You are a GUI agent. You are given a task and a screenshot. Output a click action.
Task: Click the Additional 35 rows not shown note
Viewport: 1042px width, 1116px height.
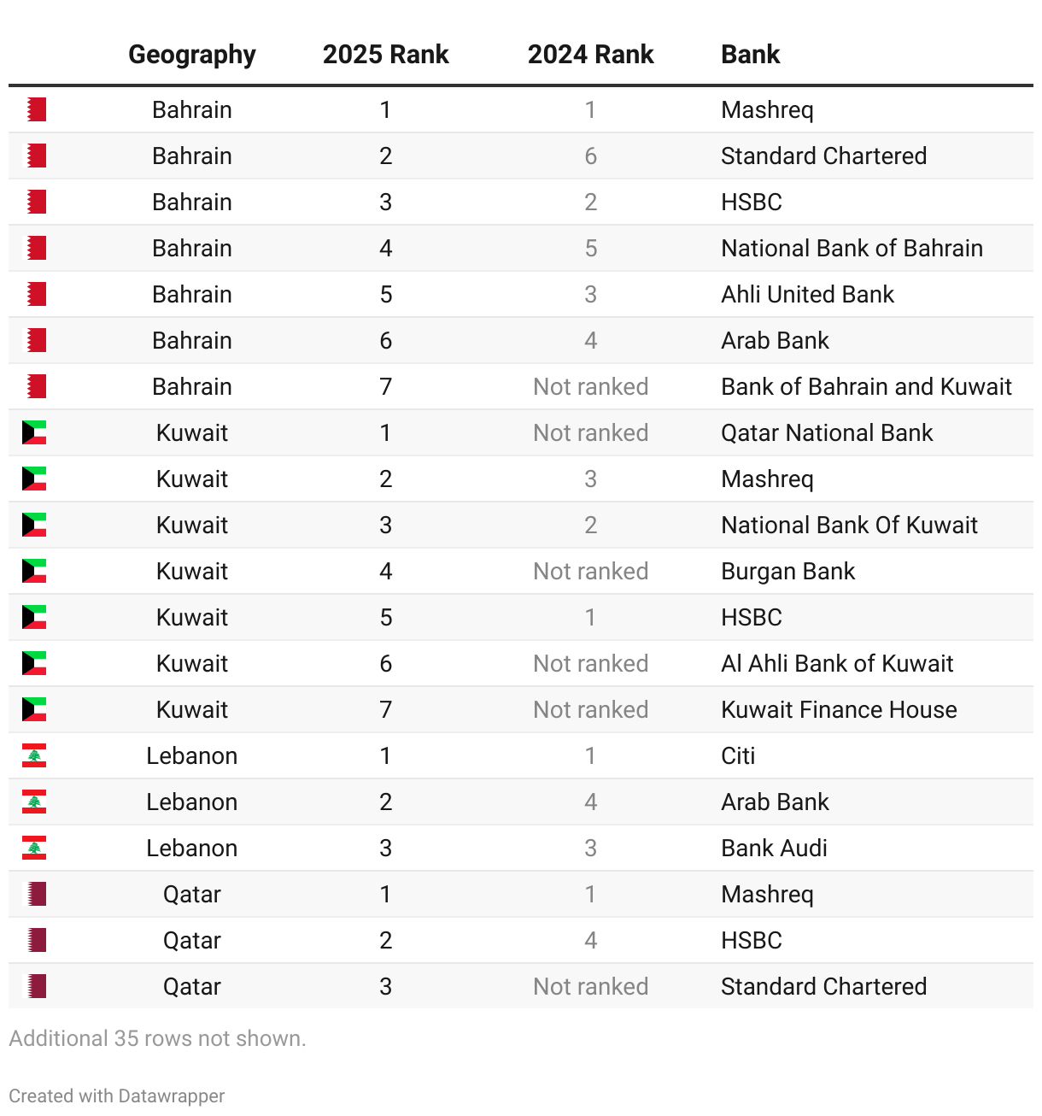[158, 1038]
